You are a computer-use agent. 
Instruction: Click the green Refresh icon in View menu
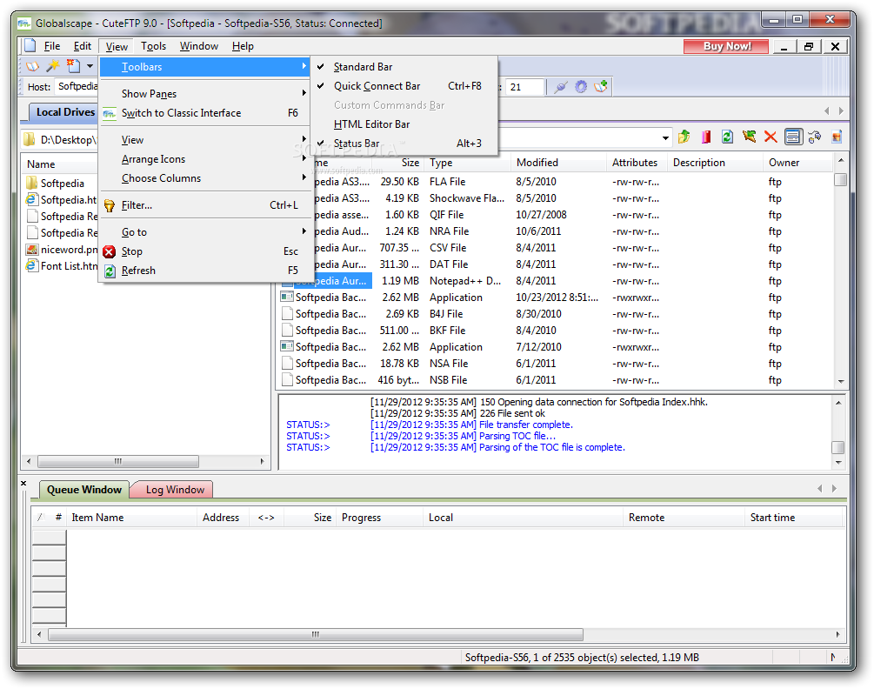click(110, 271)
